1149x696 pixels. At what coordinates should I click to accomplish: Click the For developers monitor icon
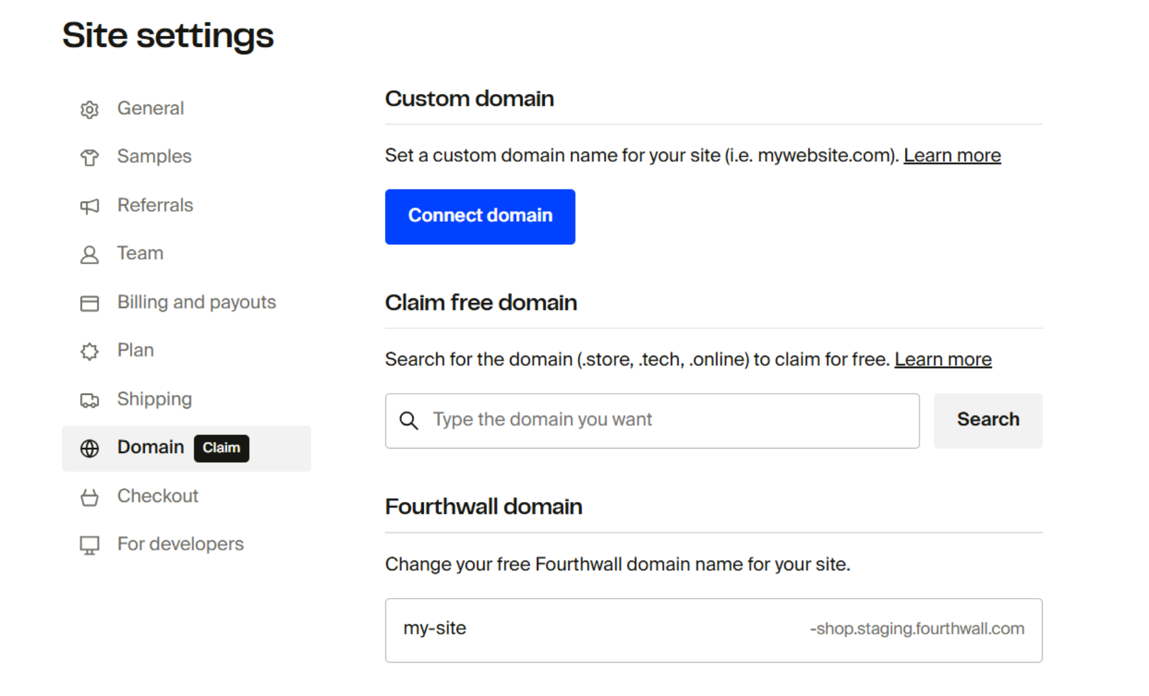click(89, 545)
